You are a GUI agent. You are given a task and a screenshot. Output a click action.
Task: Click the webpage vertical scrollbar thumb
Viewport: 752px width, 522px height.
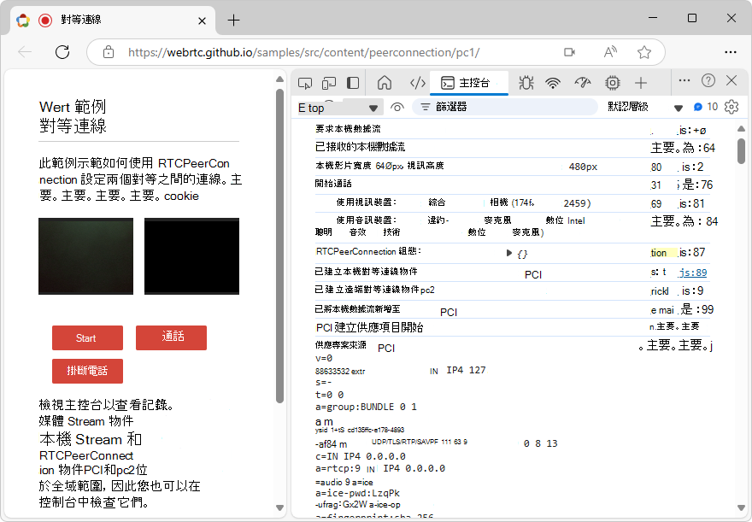[280, 246]
